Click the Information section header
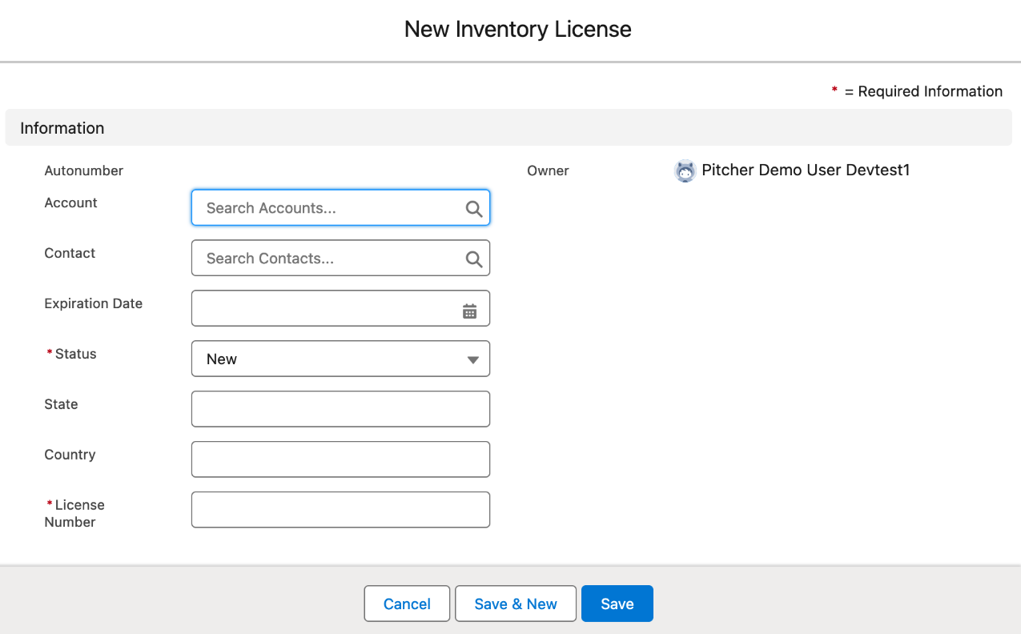Viewport: 1021px width, 634px height. (62, 128)
